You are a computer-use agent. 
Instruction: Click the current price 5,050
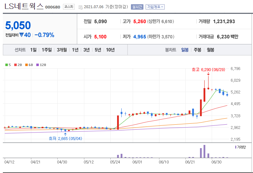[18, 25]
